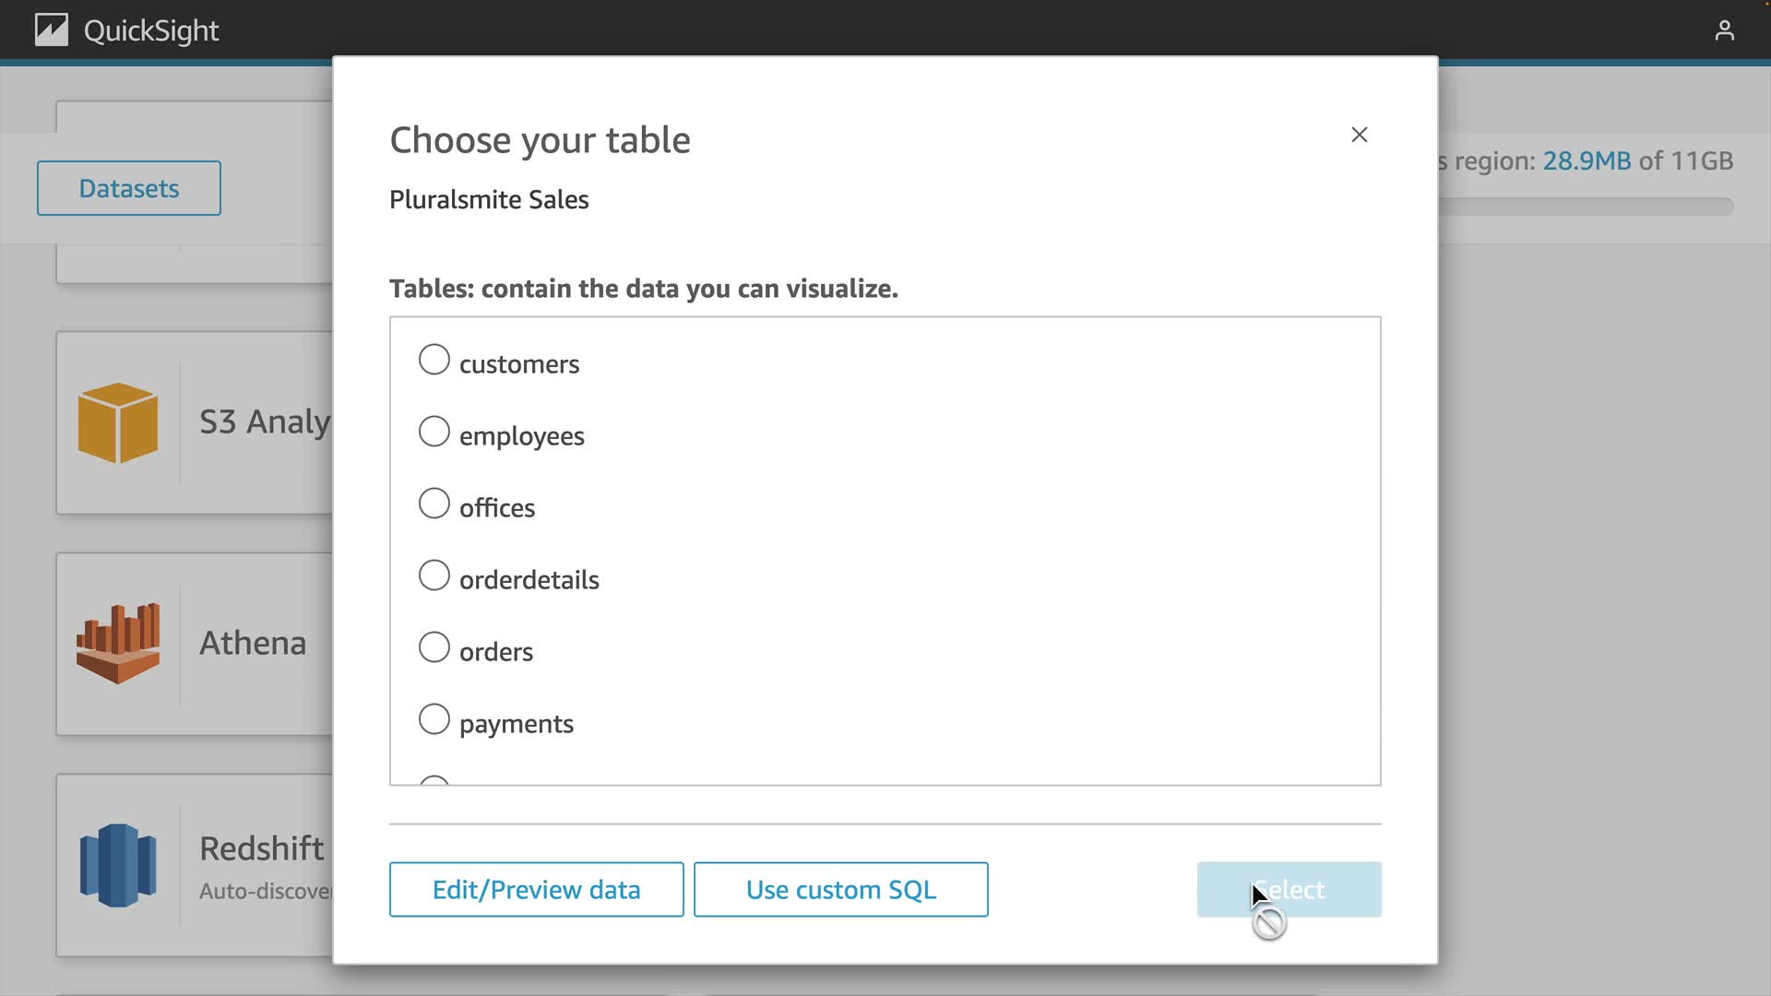1771x996 pixels.
Task: Click the 28.9MB storage usage link
Action: pos(1587,160)
